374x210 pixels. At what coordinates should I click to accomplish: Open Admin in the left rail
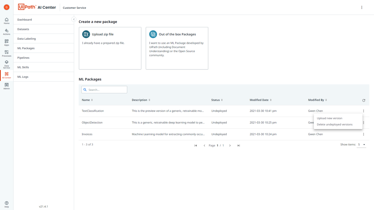pyautogui.click(x=7, y=86)
